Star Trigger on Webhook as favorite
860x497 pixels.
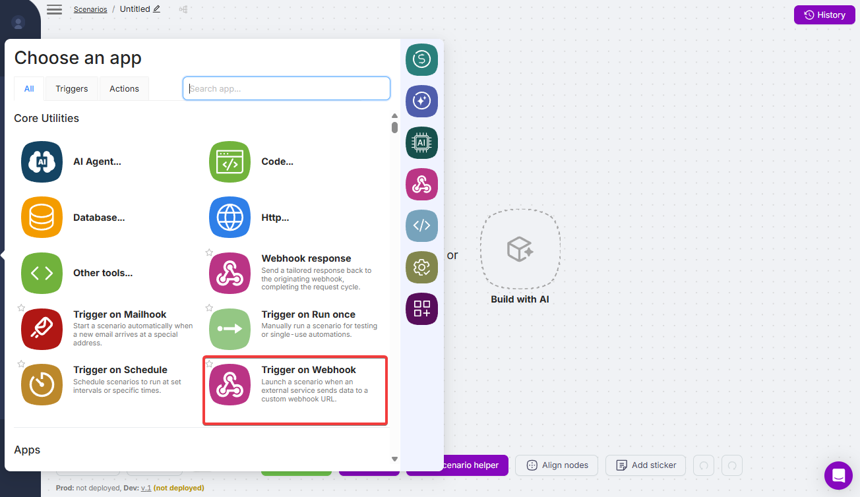pyautogui.click(x=209, y=364)
